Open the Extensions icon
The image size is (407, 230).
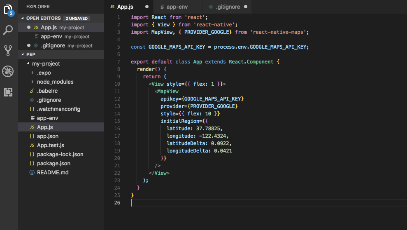pyautogui.click(x=8, y=92)
